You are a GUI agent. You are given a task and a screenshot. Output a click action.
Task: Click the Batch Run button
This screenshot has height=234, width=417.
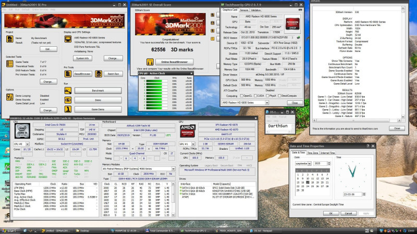[x=113, y=74]
